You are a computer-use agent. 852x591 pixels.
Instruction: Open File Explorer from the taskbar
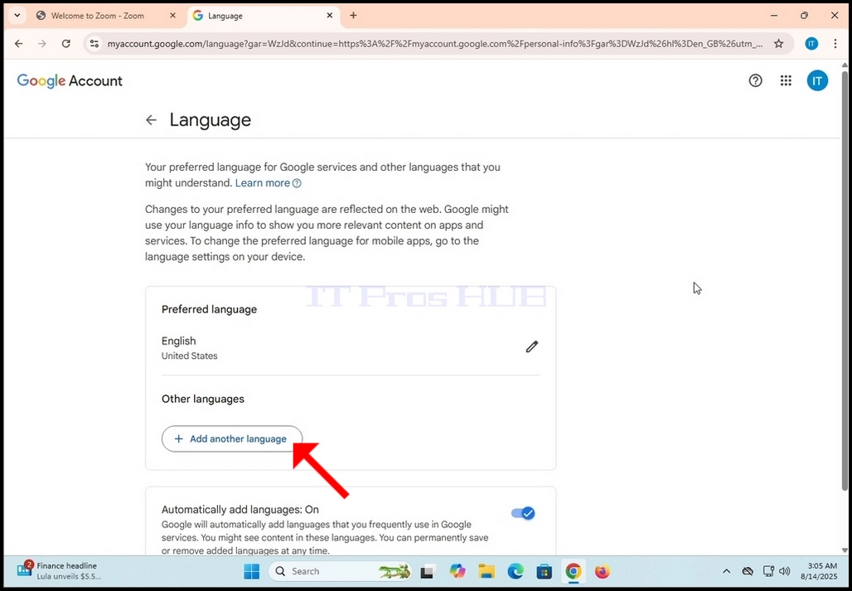point(487,571)
